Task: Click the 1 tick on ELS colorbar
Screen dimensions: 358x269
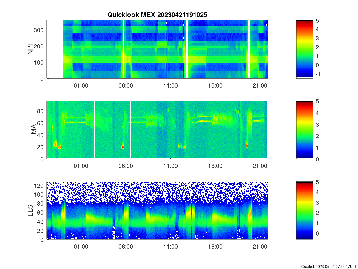Action: [x=317, y=223]
